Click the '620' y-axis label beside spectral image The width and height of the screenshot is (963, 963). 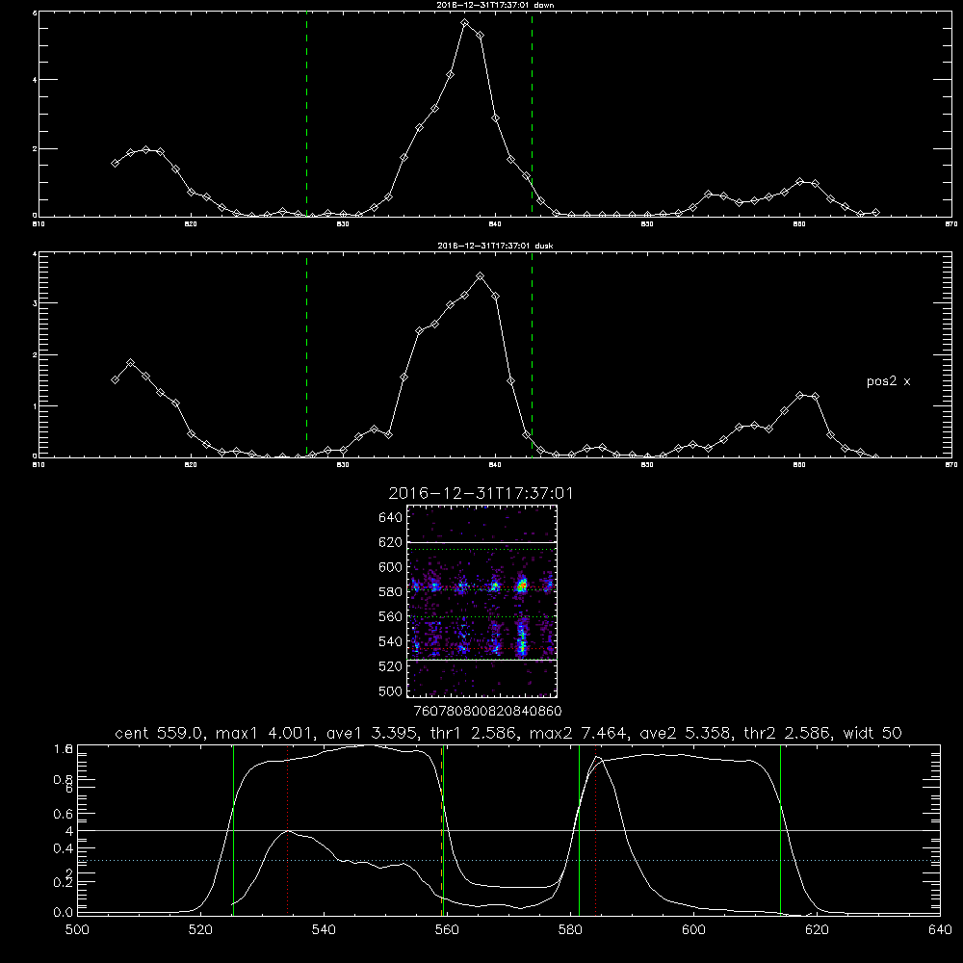click(390, 542)
